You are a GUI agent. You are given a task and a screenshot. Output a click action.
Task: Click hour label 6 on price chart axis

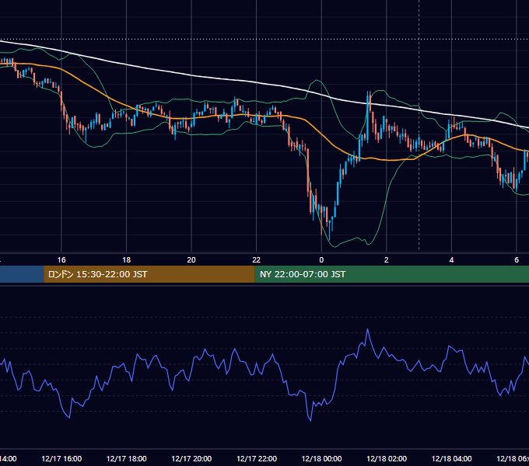tap(517, 260)
